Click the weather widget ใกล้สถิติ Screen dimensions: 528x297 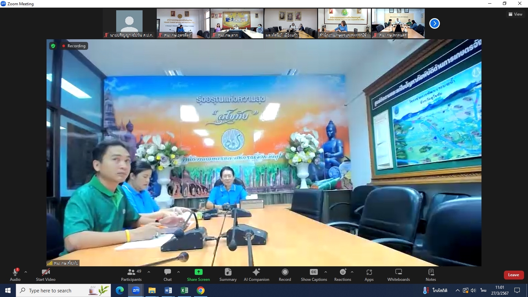(436, 290)
